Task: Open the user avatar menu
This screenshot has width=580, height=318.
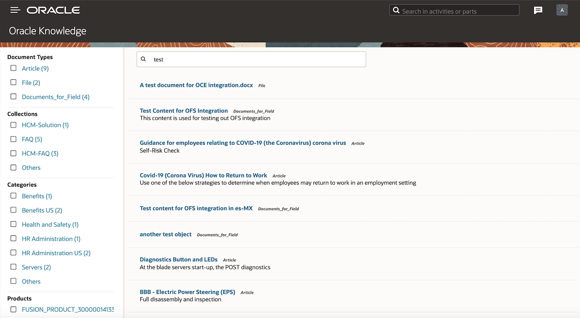Action: 562,10
